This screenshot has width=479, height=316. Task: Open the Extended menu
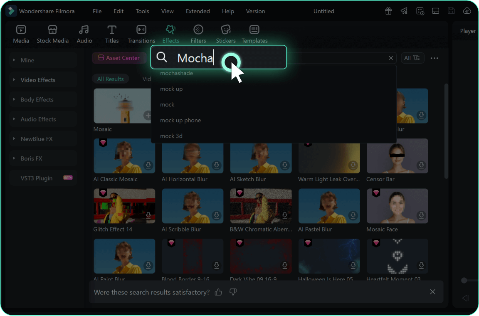(x=198, y=11)
